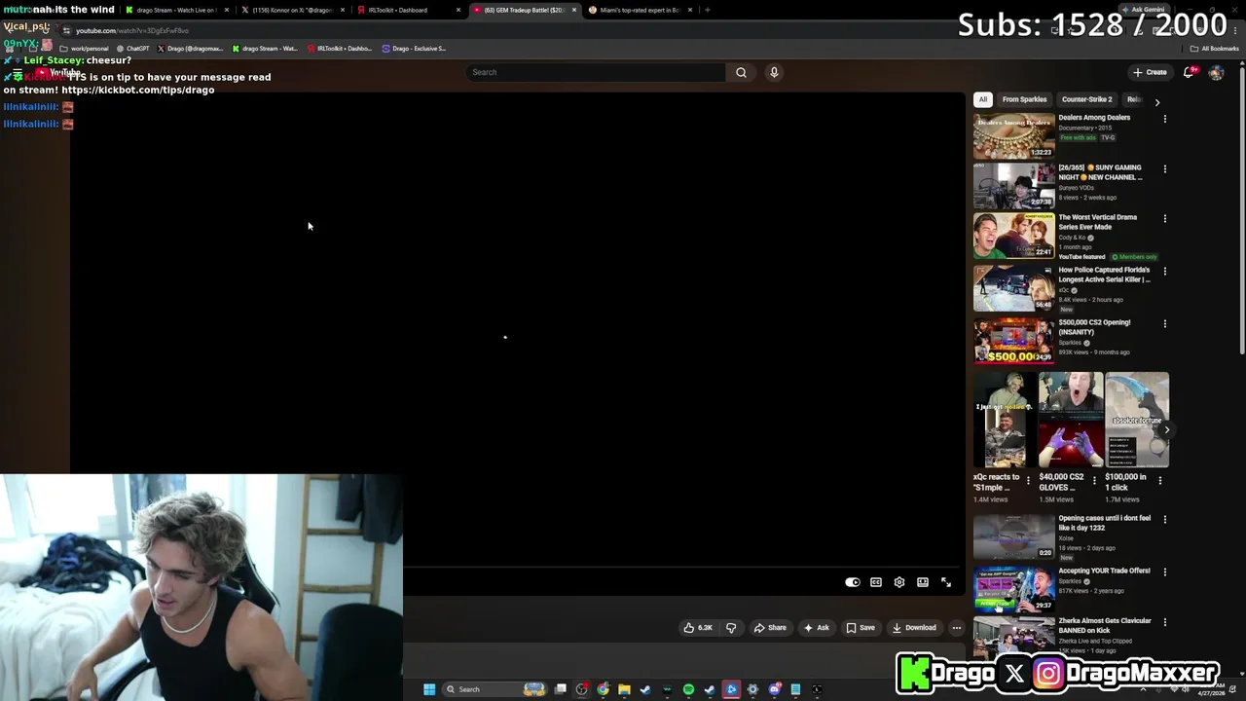Open the Dealers Among Dealers thumbnail
The width and height of the screenshot is (1246, 701).
click(x=1013, y=135)
